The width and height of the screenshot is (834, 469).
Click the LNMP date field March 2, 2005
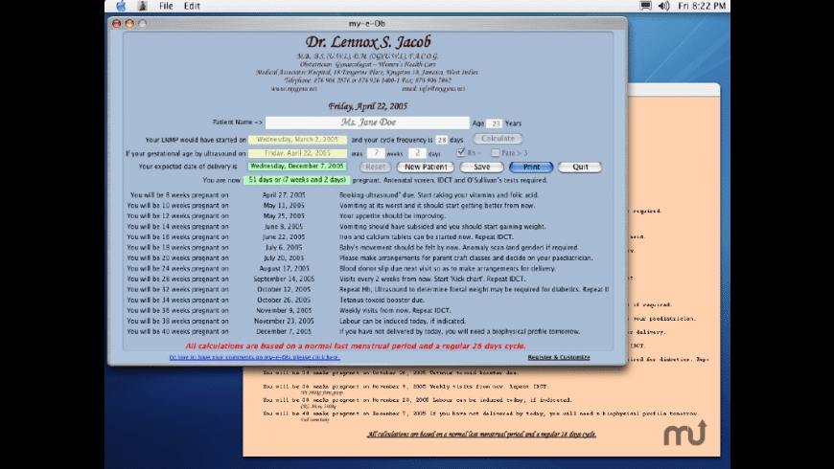pos(297,140)
